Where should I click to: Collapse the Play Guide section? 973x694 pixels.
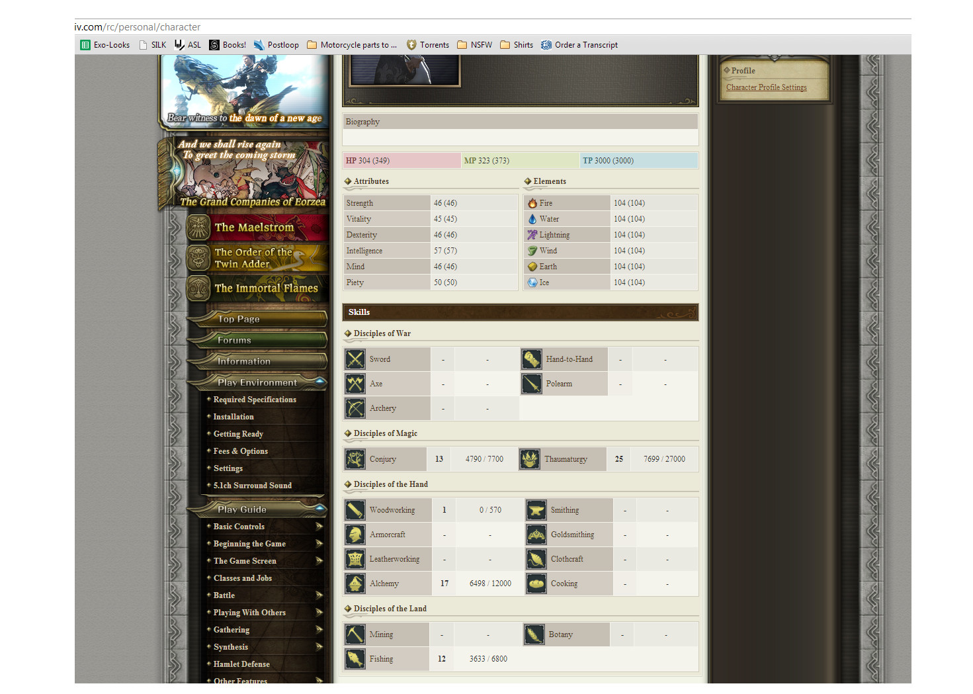point(258,509)
